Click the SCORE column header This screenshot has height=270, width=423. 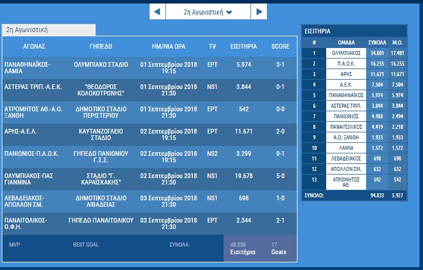point(280,46)
